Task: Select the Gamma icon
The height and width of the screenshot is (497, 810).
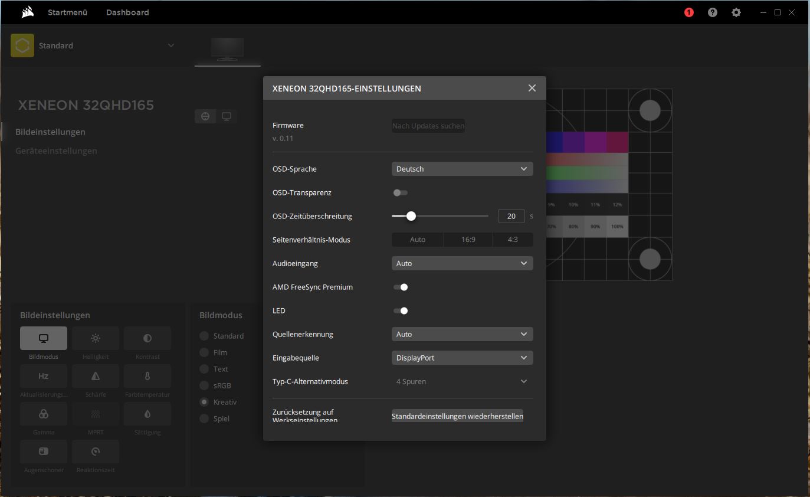Action: (44, 414)
